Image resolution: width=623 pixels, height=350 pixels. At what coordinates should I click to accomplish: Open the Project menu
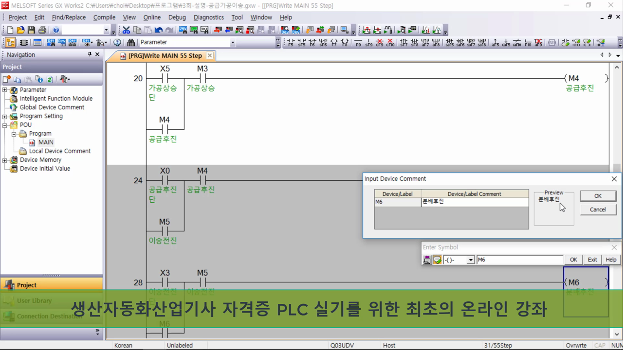pyautogui.click(x=18, y=17)
